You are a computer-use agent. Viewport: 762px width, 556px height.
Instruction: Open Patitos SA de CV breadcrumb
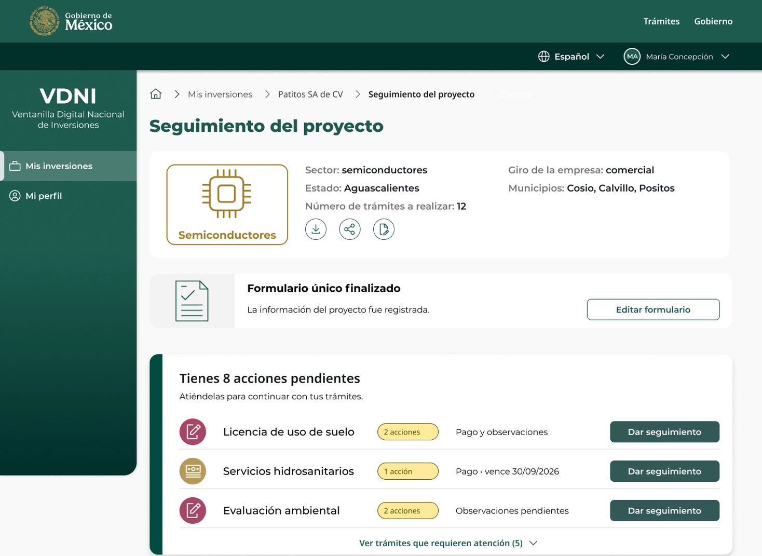click(x=310, y=94)
